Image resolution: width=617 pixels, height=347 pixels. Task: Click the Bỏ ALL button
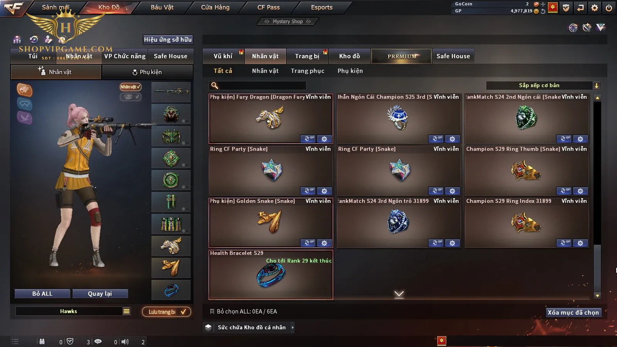point(42,294)
